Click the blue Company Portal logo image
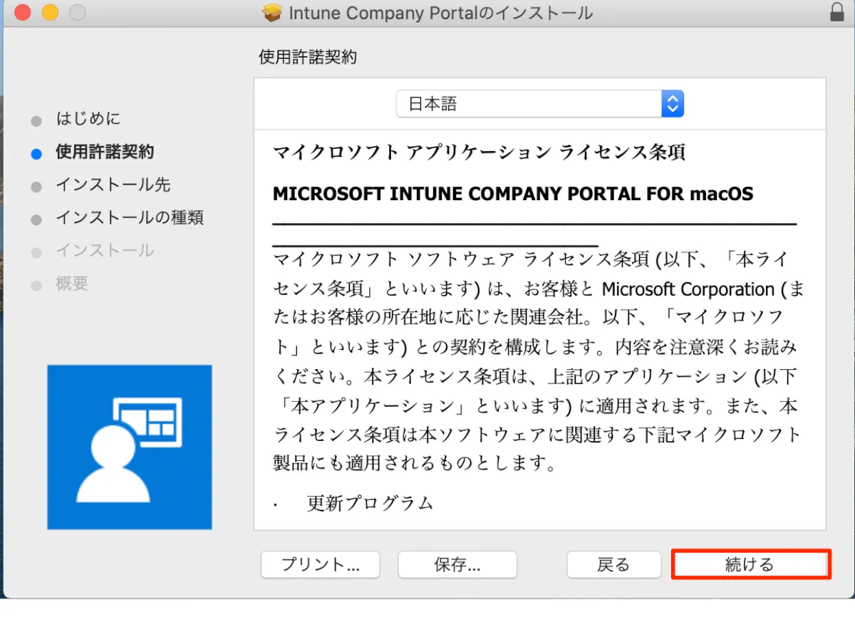855x627 pixels. pos(130,447)
